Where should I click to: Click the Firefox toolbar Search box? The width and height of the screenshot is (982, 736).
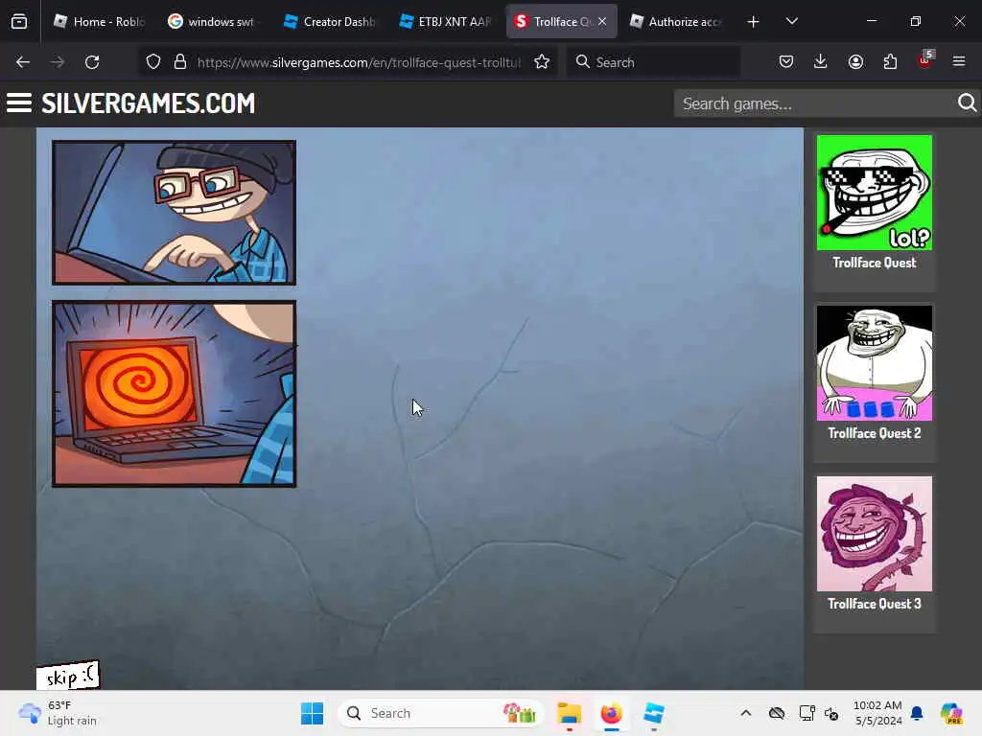(653, 62)
